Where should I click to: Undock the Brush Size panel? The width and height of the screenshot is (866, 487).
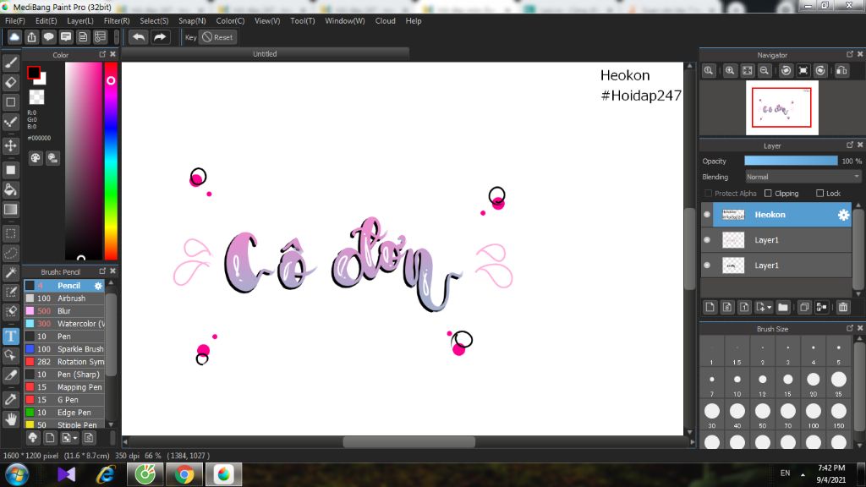pos(849,328)
